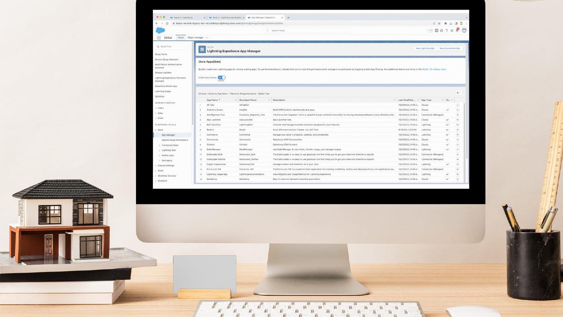Click the Visible checkmark for App Launcher row
This screenshot has height=317, width=563.
click(447, 119)
